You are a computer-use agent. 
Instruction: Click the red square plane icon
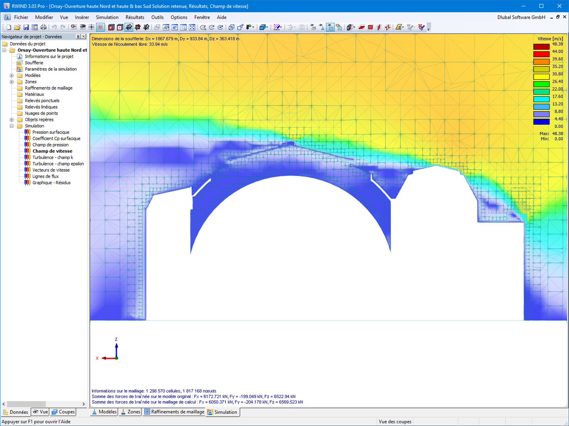[x=370, y=27]
